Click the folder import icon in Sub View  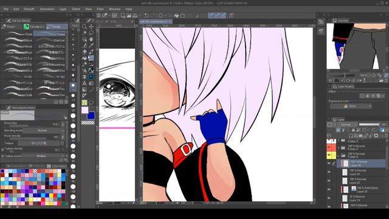tap(381, 80)
